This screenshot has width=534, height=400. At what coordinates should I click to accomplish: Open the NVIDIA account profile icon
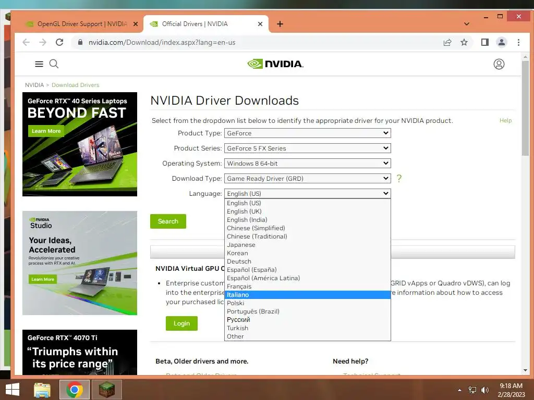499,64
